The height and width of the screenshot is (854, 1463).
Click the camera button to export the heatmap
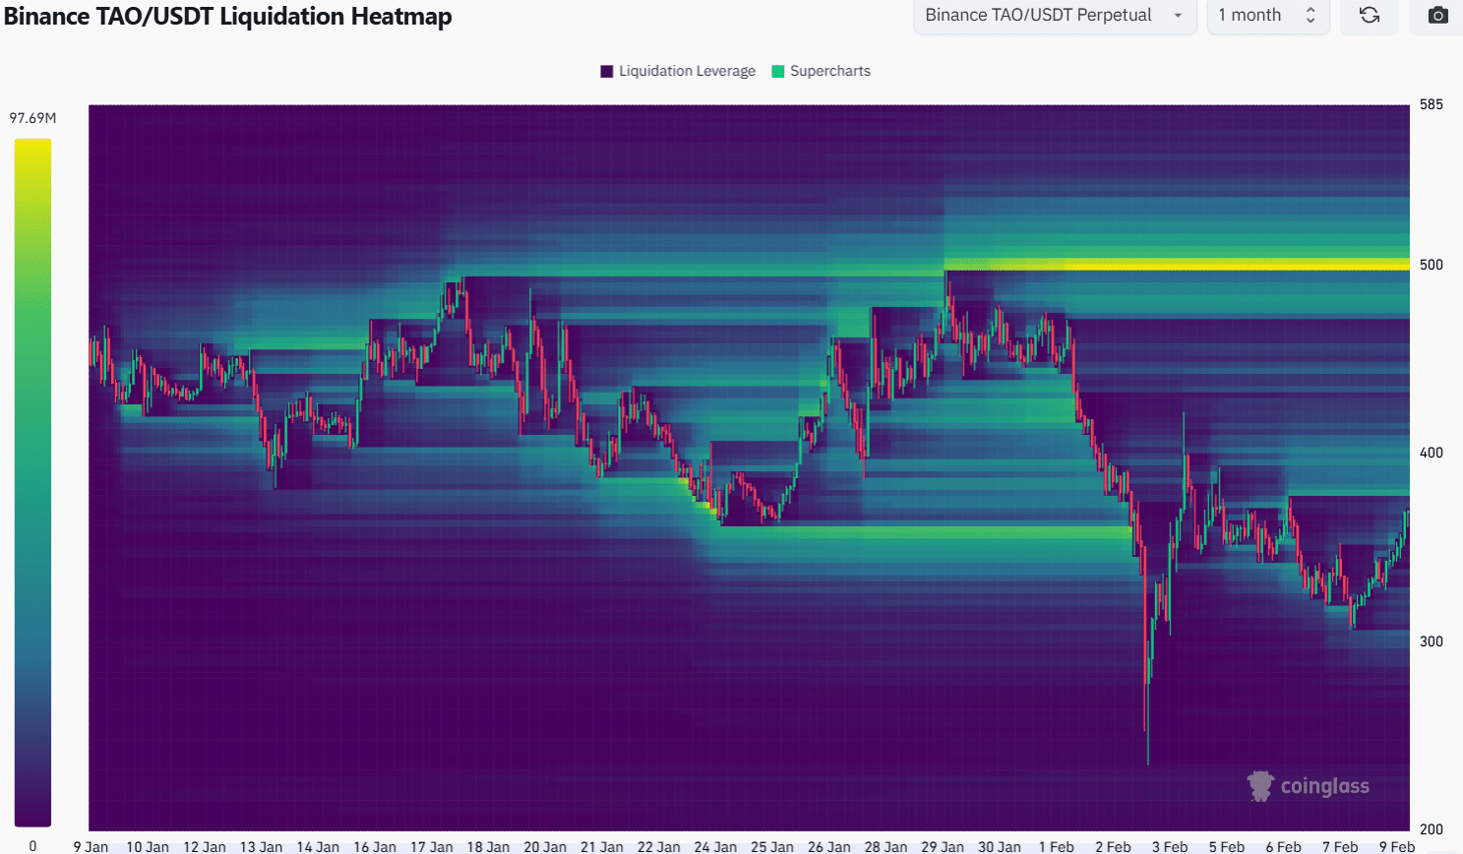(1437, 16)
